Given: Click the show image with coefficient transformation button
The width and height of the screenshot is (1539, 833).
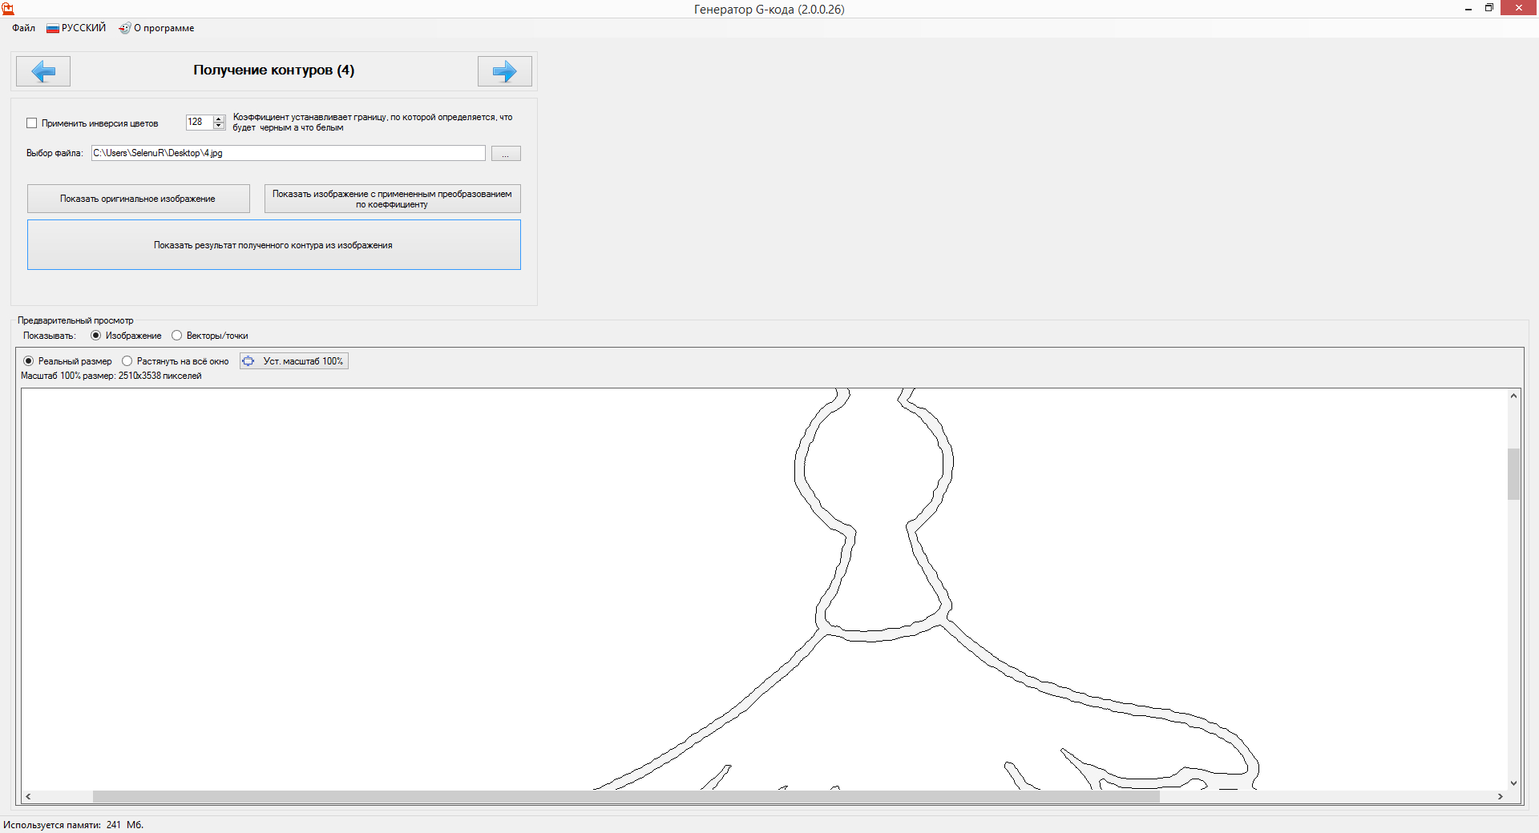Looking at the screenshot, I should (393, 199).
